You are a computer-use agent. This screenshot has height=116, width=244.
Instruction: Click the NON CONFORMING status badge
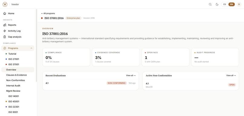pos(117,83)
